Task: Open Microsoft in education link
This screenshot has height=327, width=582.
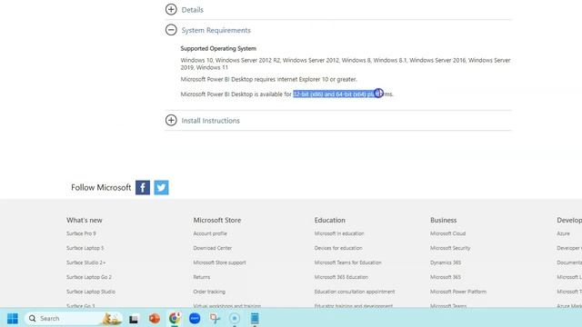Action: click(339, 233)
